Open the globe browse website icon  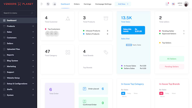point(48,4)
